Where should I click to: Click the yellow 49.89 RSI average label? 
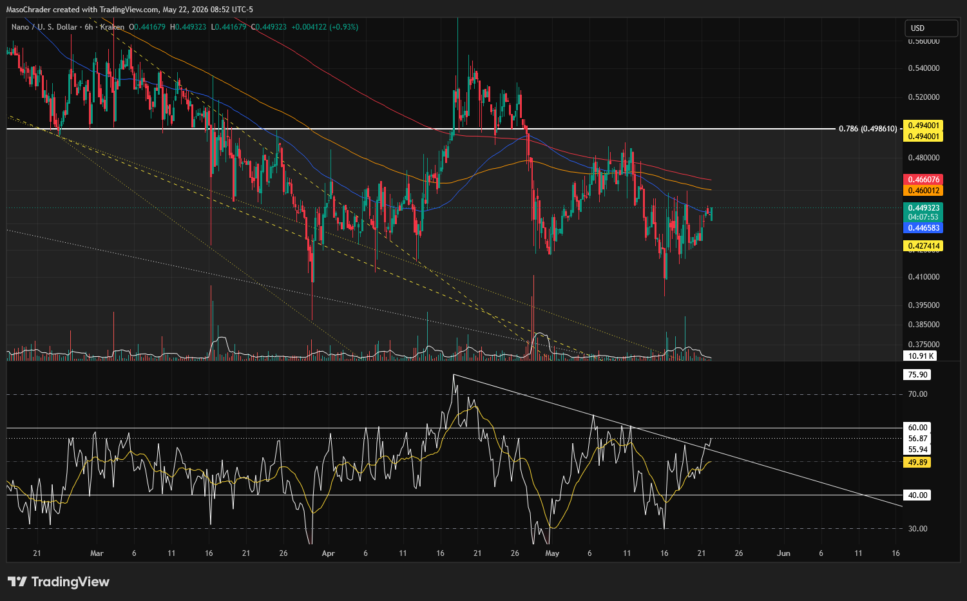click(x=917, y=463)
